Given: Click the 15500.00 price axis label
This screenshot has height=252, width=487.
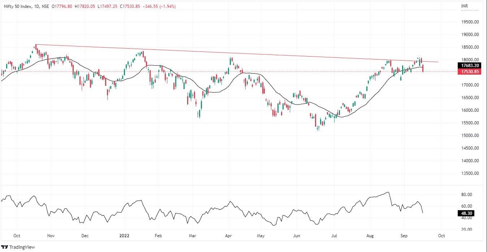Looking at the screenshot, I should 471,123.
